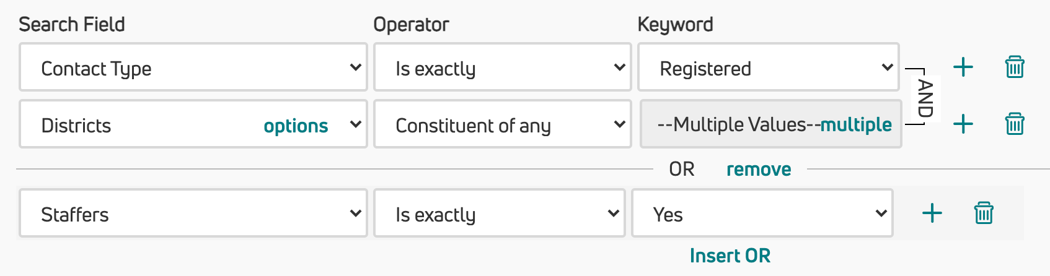Image resolution: width=1050 pixels, height=276 pixels.
Task: Click the 'options' link in the Districts field
Action: [x=296, y=126]
